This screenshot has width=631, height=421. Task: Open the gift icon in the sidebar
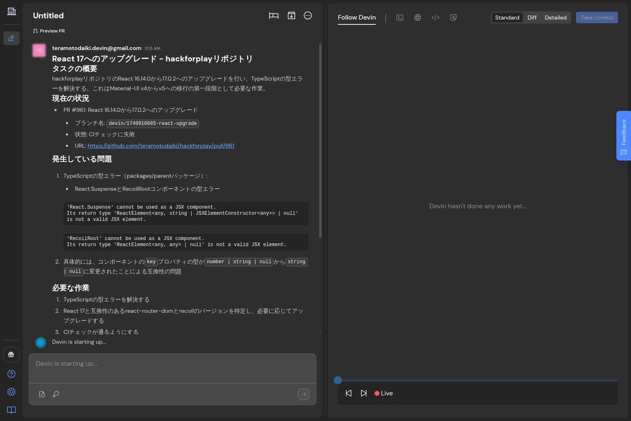(12, 355)
